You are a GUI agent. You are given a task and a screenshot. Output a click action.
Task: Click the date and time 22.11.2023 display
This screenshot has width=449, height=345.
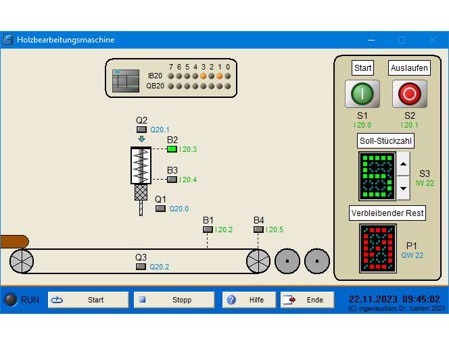click(x=394, y=299)
